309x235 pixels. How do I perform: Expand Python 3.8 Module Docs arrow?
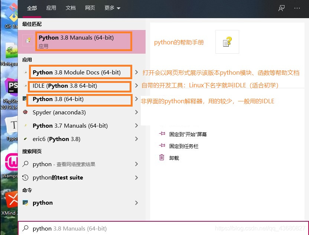click(136, 72)
